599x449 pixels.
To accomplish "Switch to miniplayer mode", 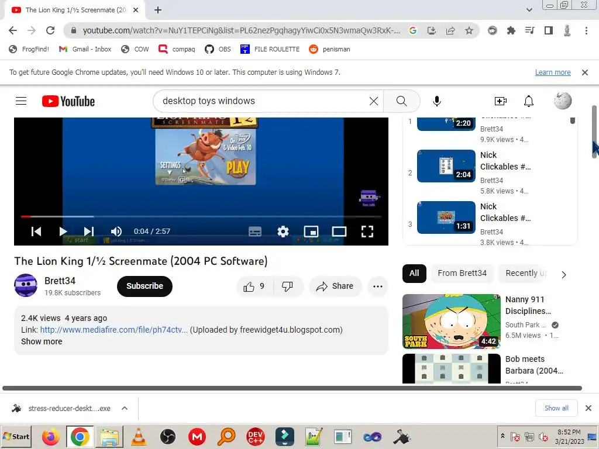I will [x=311, y=232].
